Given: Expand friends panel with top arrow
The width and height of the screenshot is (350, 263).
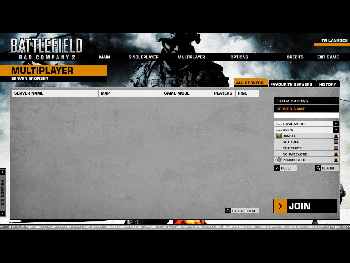Looking at the screenshot, I should tap(3, 172).
